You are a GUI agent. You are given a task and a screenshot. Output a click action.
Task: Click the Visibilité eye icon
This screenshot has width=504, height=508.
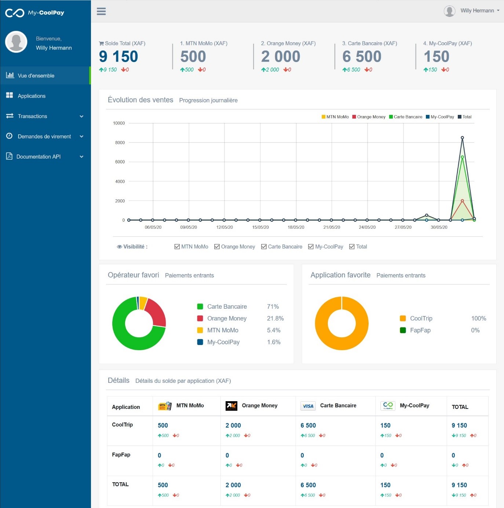pos(120,247)
